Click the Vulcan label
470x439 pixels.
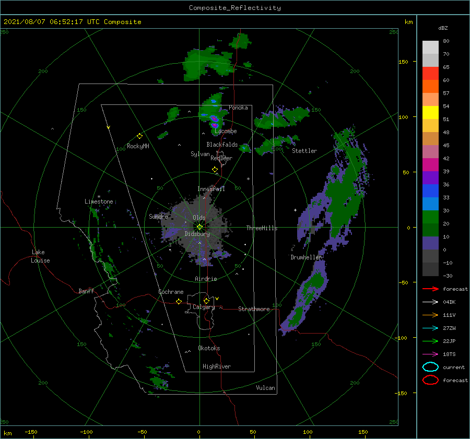point(266,388)
